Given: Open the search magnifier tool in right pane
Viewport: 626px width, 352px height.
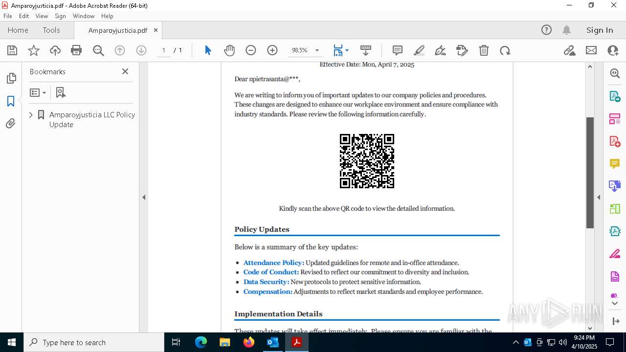Looking at the screenshot, I should point(615,73).
